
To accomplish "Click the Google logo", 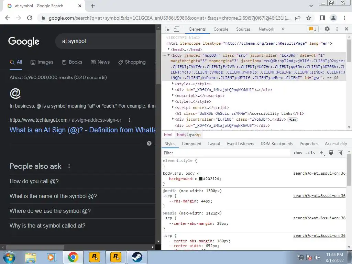I will point(24,42).
